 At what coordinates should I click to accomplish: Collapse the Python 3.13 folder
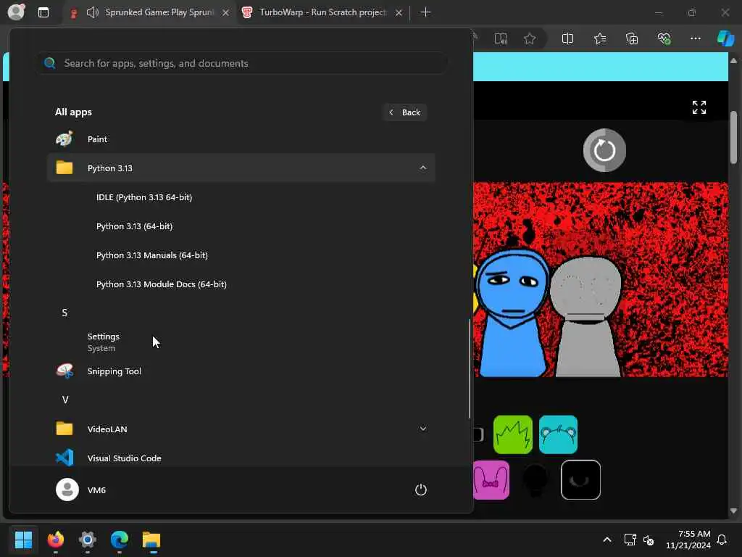(422, 168)
